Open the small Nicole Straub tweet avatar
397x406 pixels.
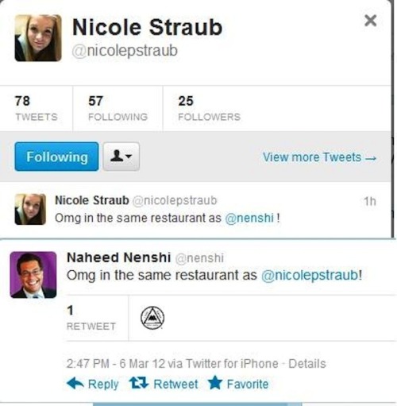coord(30,209)
